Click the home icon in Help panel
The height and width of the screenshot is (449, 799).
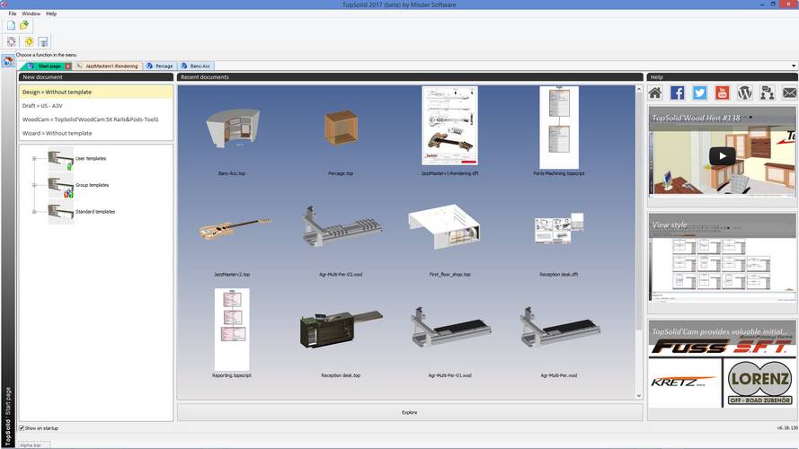[x=655, y=92]
